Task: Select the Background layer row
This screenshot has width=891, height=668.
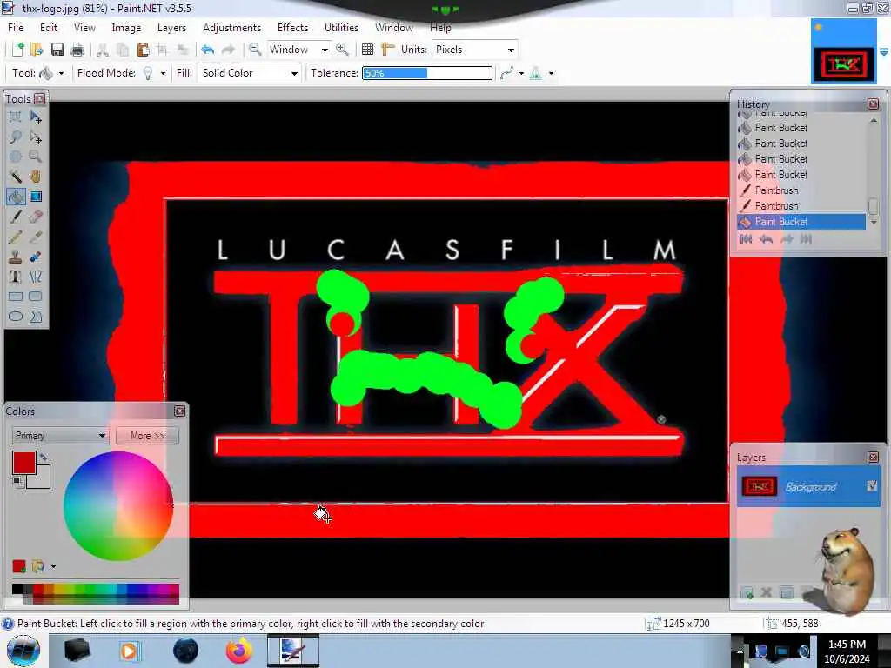Action: [808, 486]
